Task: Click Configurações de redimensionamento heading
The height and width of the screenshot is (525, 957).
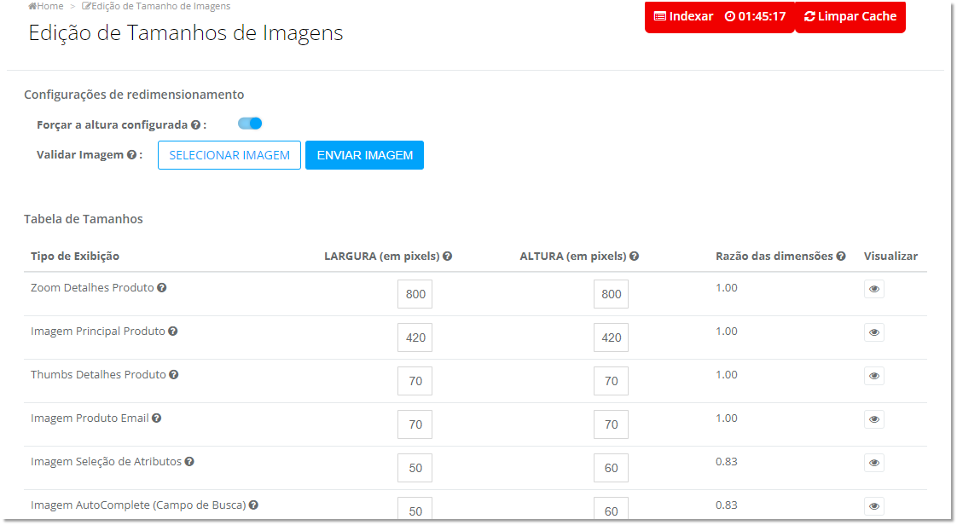Action: [x=134, y=95]
